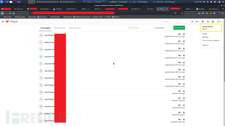The image size is (225, 126).
Task: Bookmark this page with the star icon
Action: (x=182, y=13)
